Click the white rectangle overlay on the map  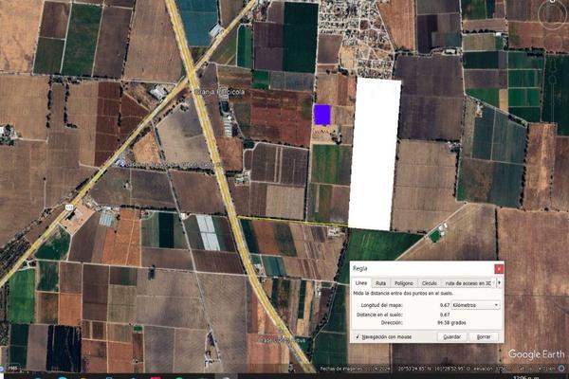(375, 152)
